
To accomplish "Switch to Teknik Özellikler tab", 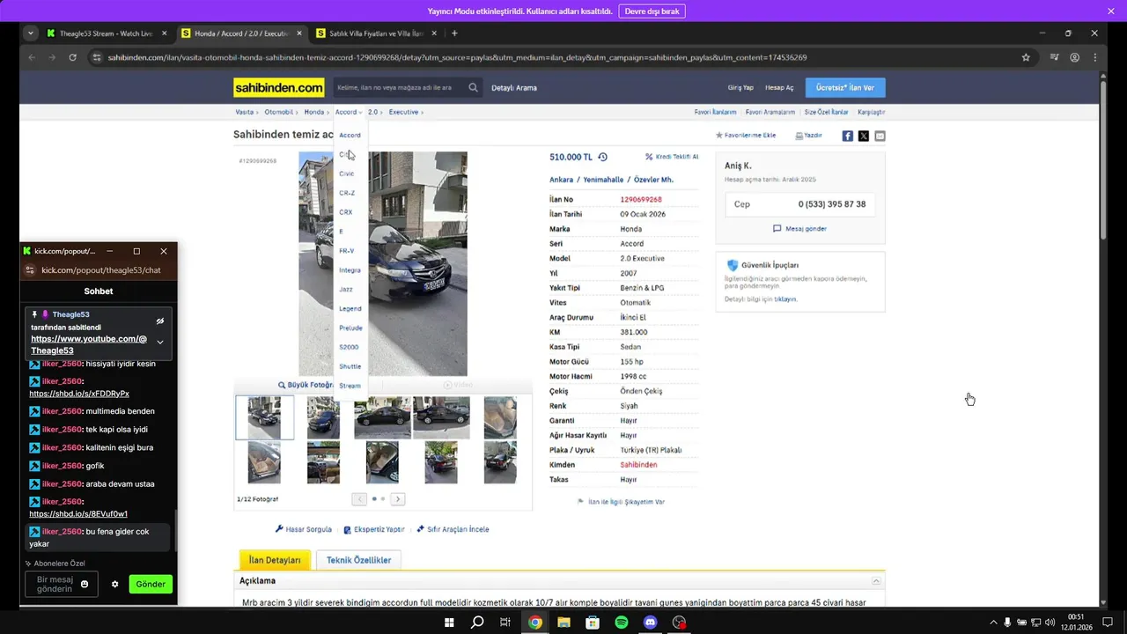I will 358,560.
